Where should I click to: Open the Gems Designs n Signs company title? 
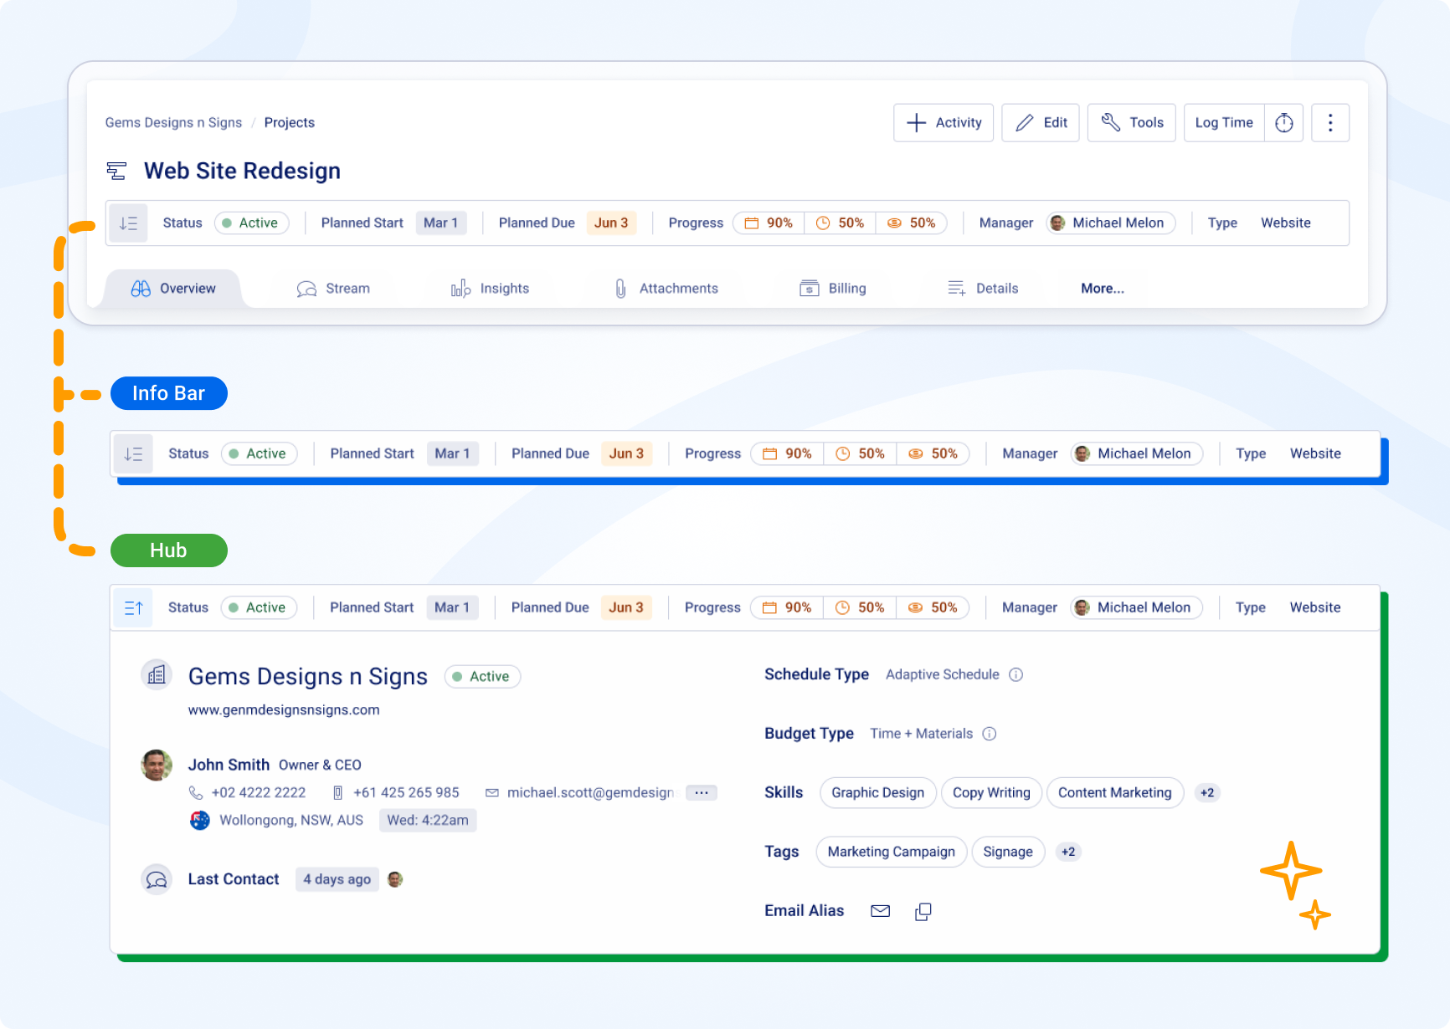(x=308, y=677)
